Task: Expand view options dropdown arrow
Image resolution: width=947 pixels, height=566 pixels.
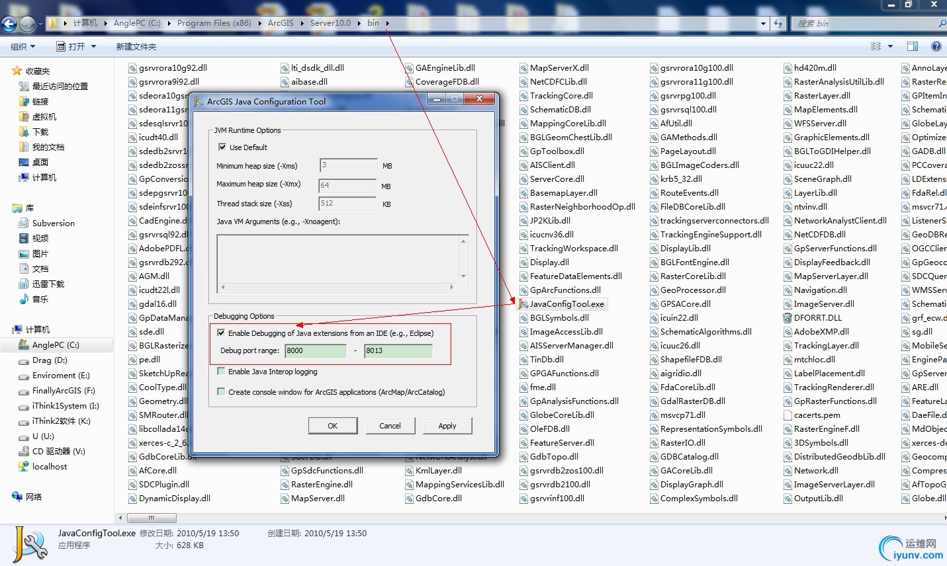Action: (x=890, y=46)
